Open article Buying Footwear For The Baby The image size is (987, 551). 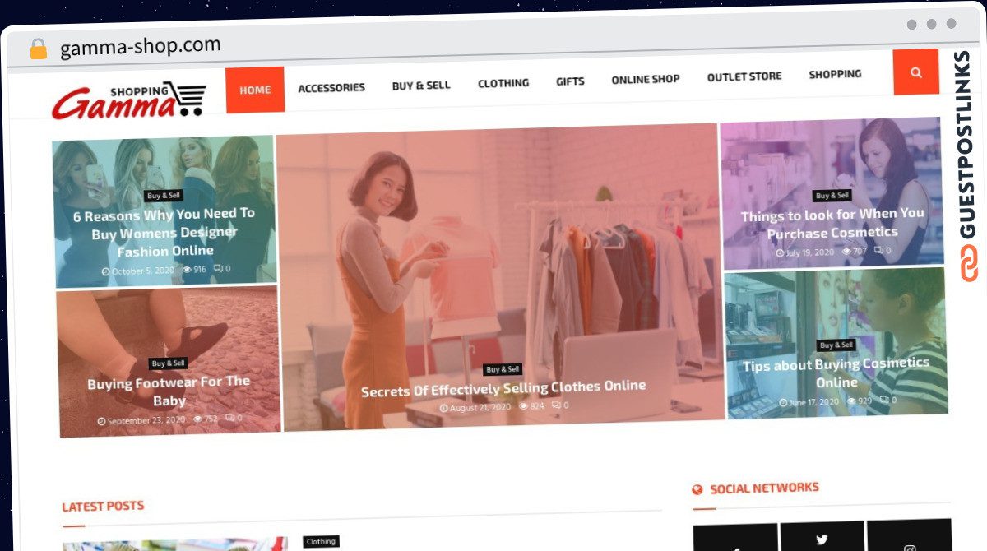coord(169,391)
